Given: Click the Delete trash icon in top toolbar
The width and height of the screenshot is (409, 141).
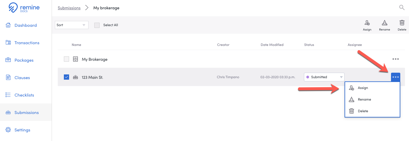Looking at the screenshot, I should point(402,23).
